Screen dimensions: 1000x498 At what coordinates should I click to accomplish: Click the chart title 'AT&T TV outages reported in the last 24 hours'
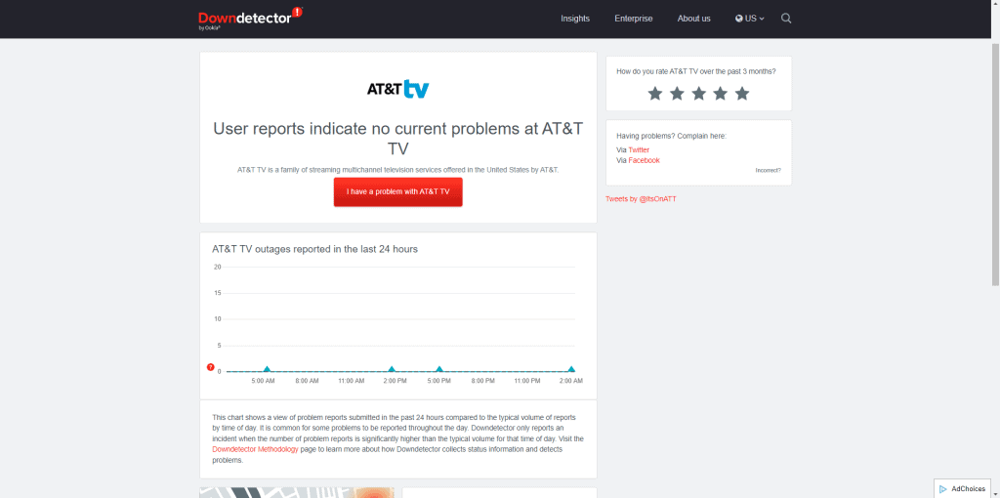click(x=315, y=249)
